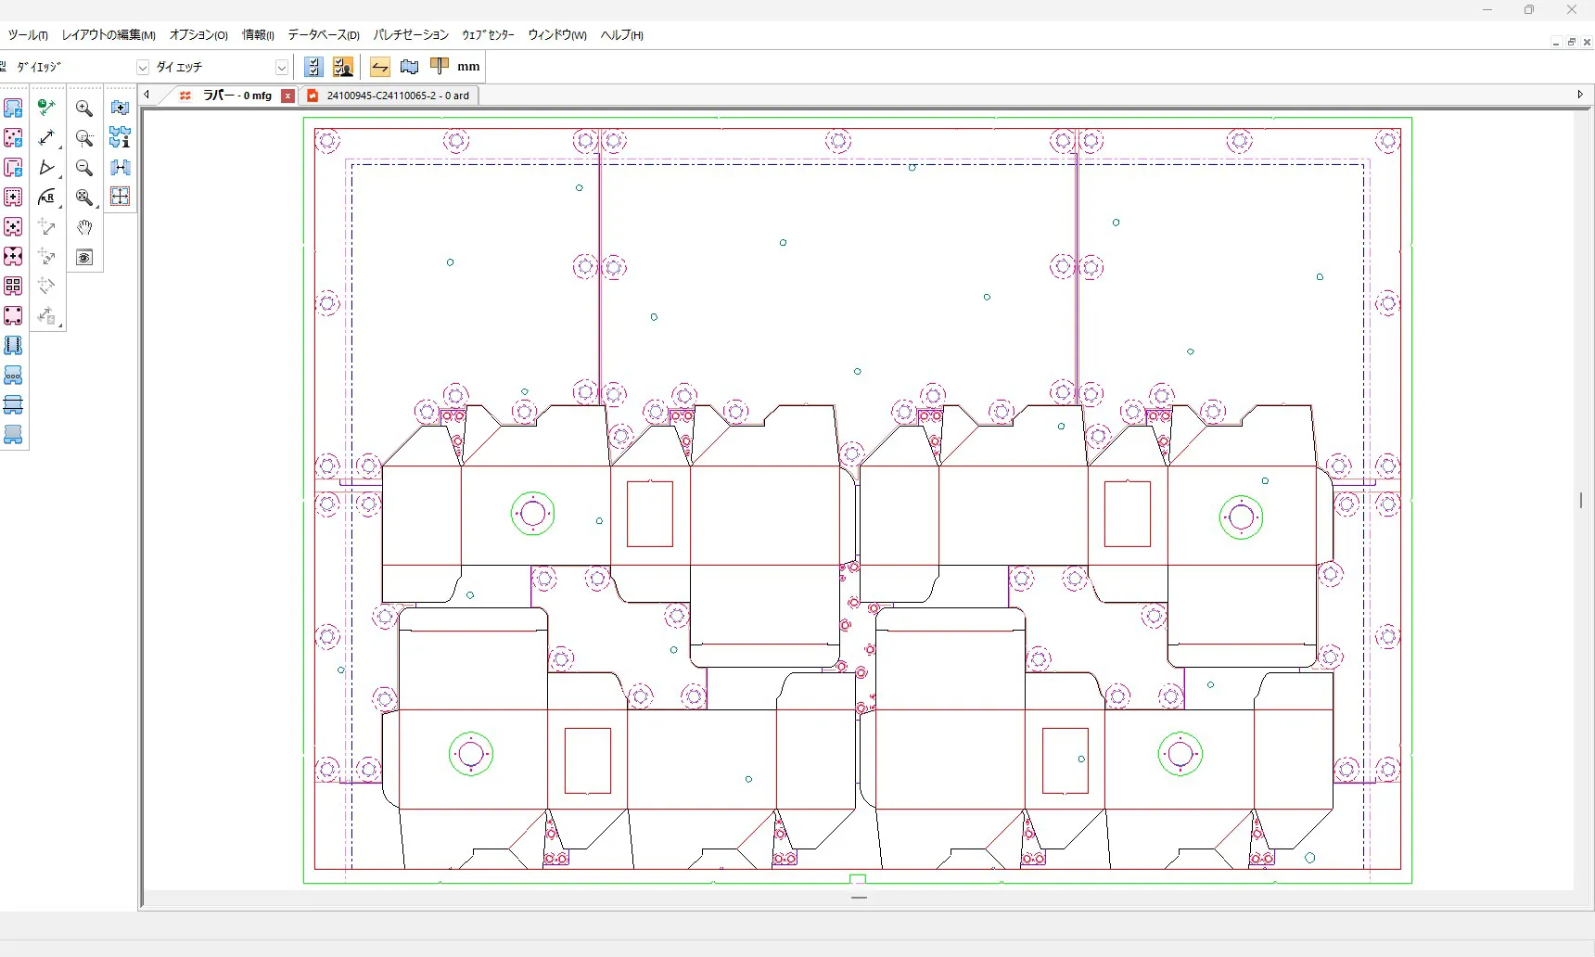Image resolution: width=1595 pixels, height=957 pixels.
Task: Click the layout info icon with puzzle pieces
Action: coord(120,138)
